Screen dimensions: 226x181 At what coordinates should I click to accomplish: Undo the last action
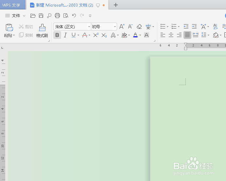click(74, 15)
